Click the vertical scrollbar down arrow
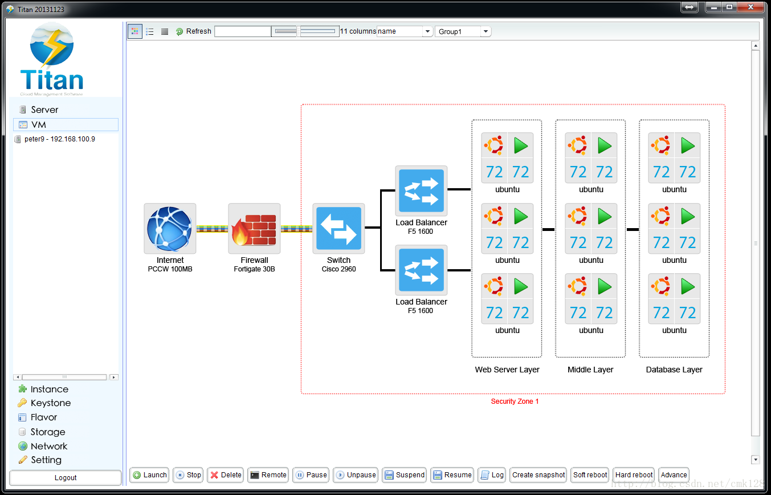Screen dimensions: 771x495 756,460
